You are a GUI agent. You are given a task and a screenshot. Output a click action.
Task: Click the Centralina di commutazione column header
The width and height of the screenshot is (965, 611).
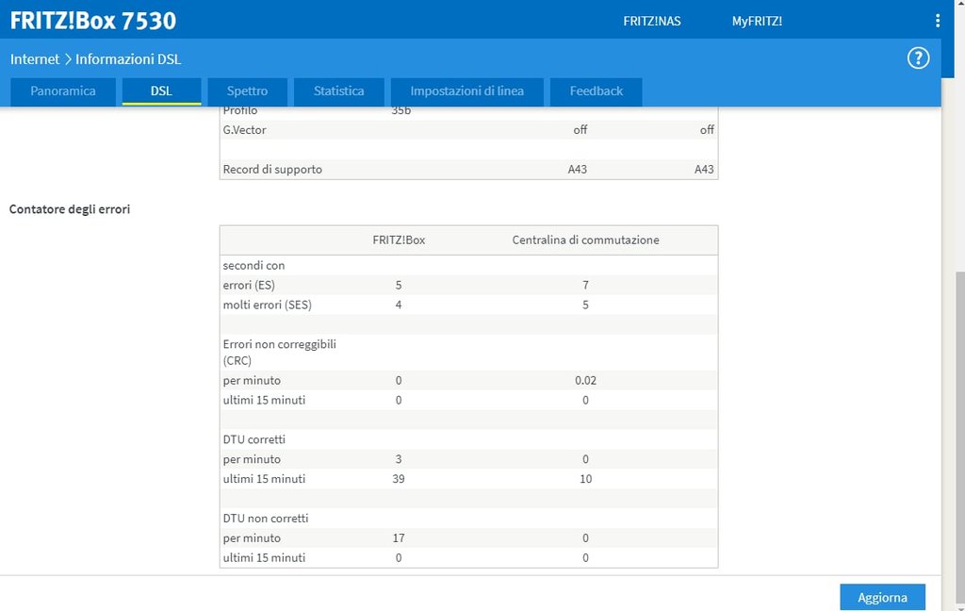pos(585,240)
